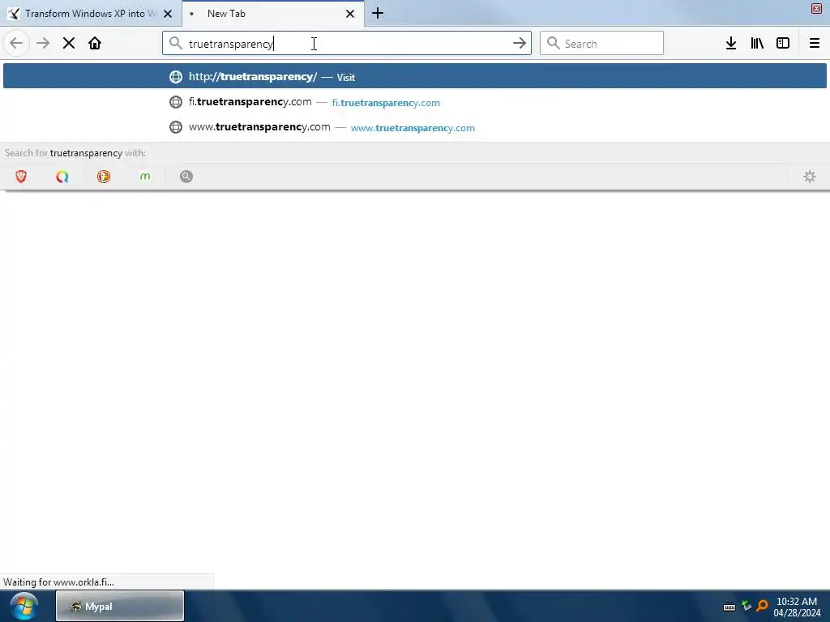Go to the home page
Screen dimensions: 830x622
pos(95,44)
